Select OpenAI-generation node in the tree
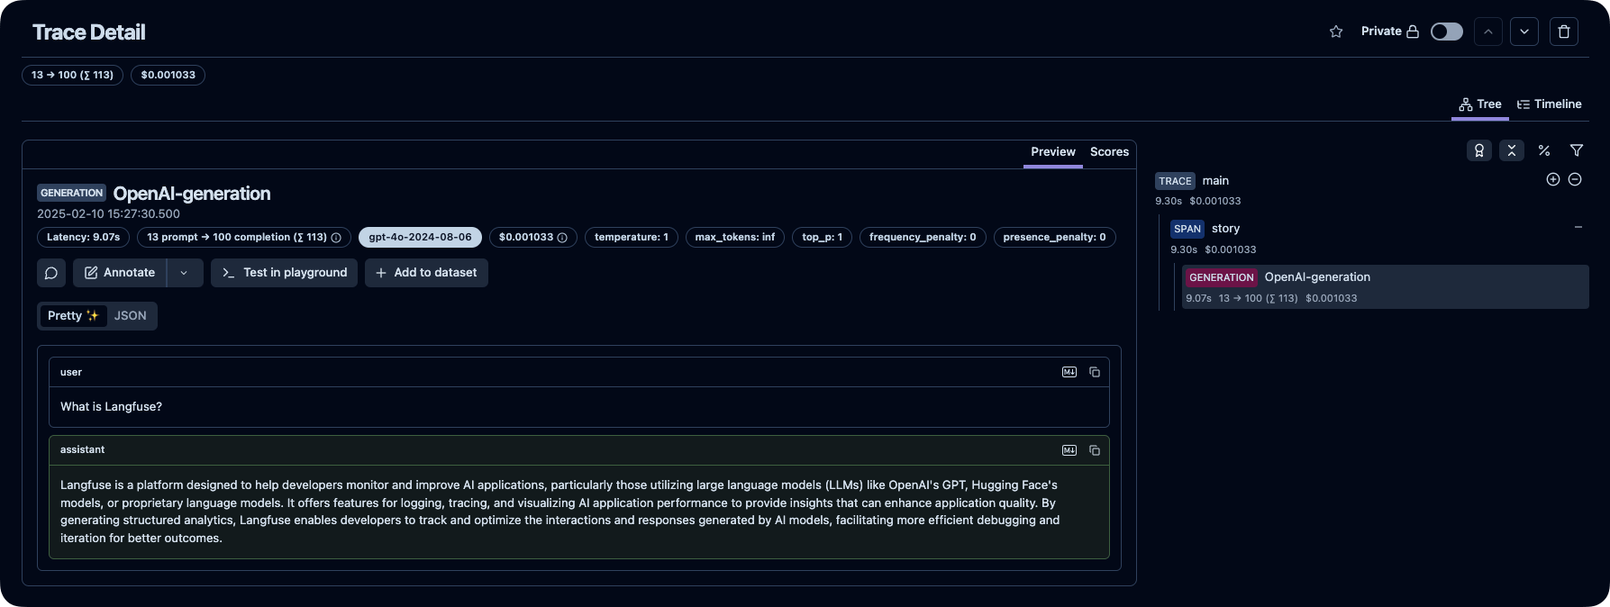 1316,277
